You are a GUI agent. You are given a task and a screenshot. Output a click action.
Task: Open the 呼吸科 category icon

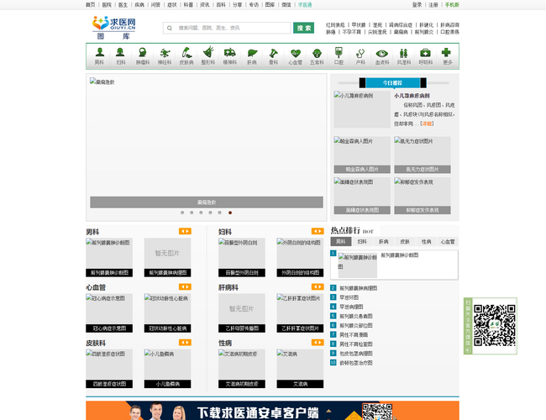[425, 55]
